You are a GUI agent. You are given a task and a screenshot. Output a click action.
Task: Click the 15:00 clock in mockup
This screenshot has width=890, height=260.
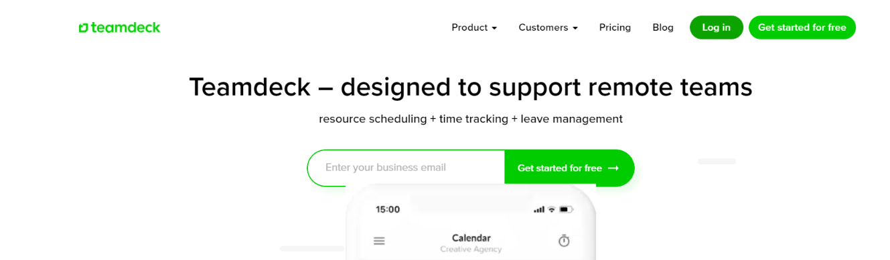(x=388, y=209)
